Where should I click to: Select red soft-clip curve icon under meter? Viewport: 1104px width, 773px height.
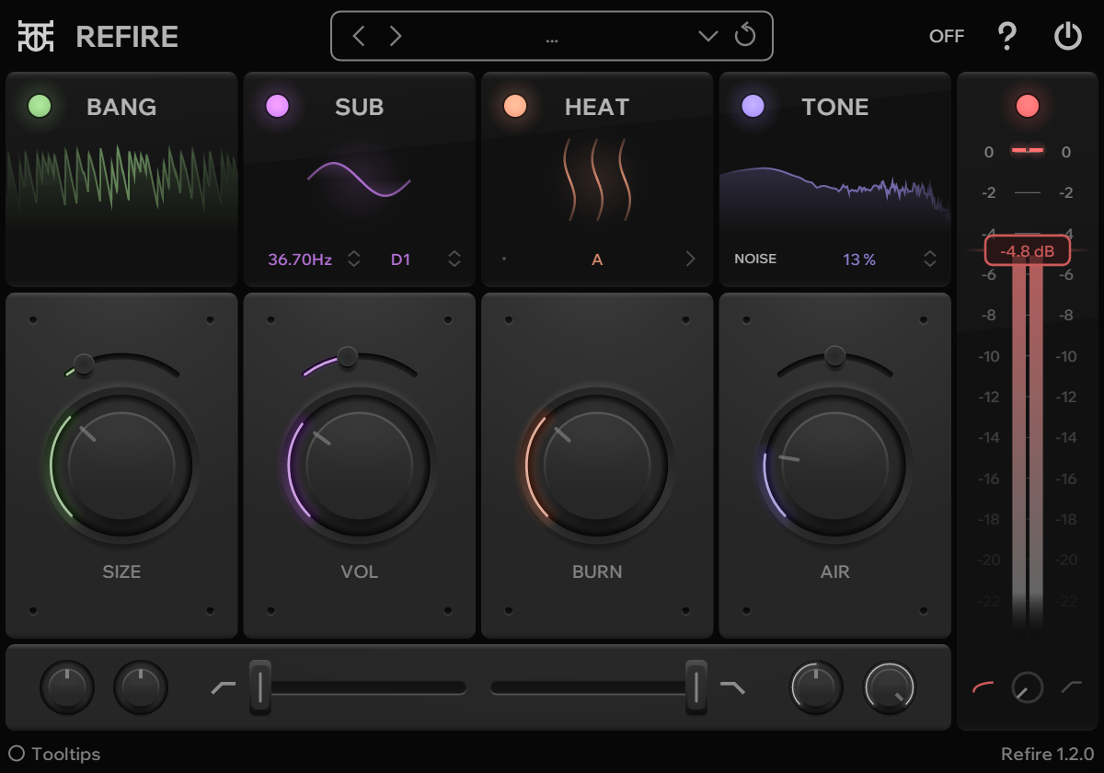pyautogui.click(x=983, y=686)
